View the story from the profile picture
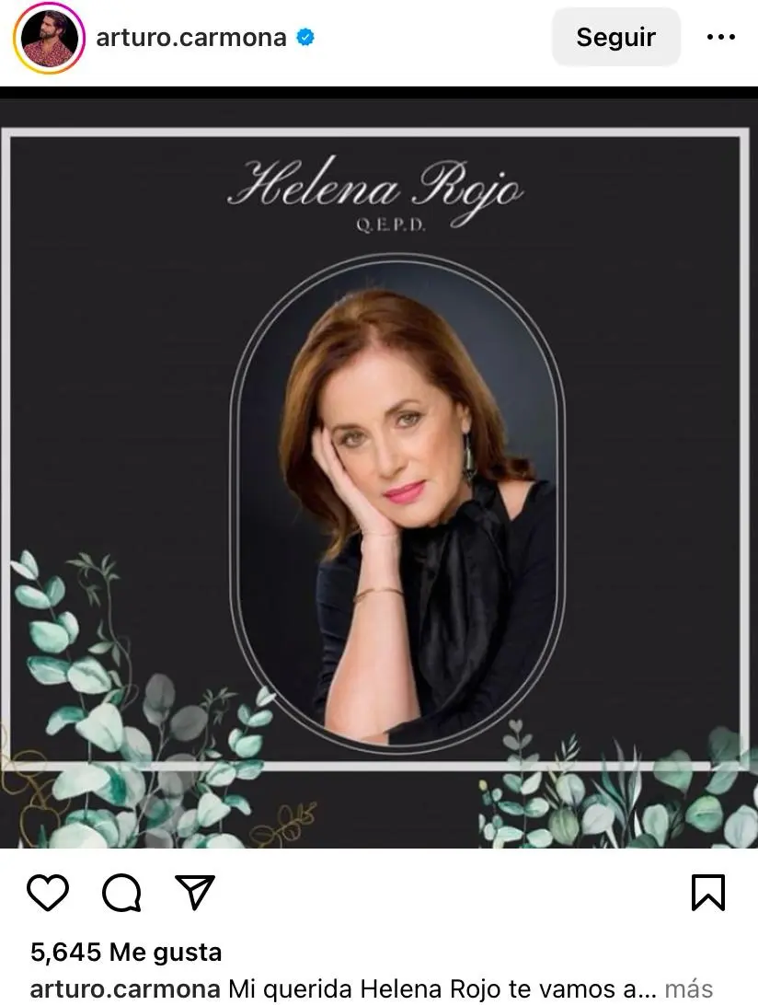Viewport: 758px width, 1005px height. (x=49, y=38)
